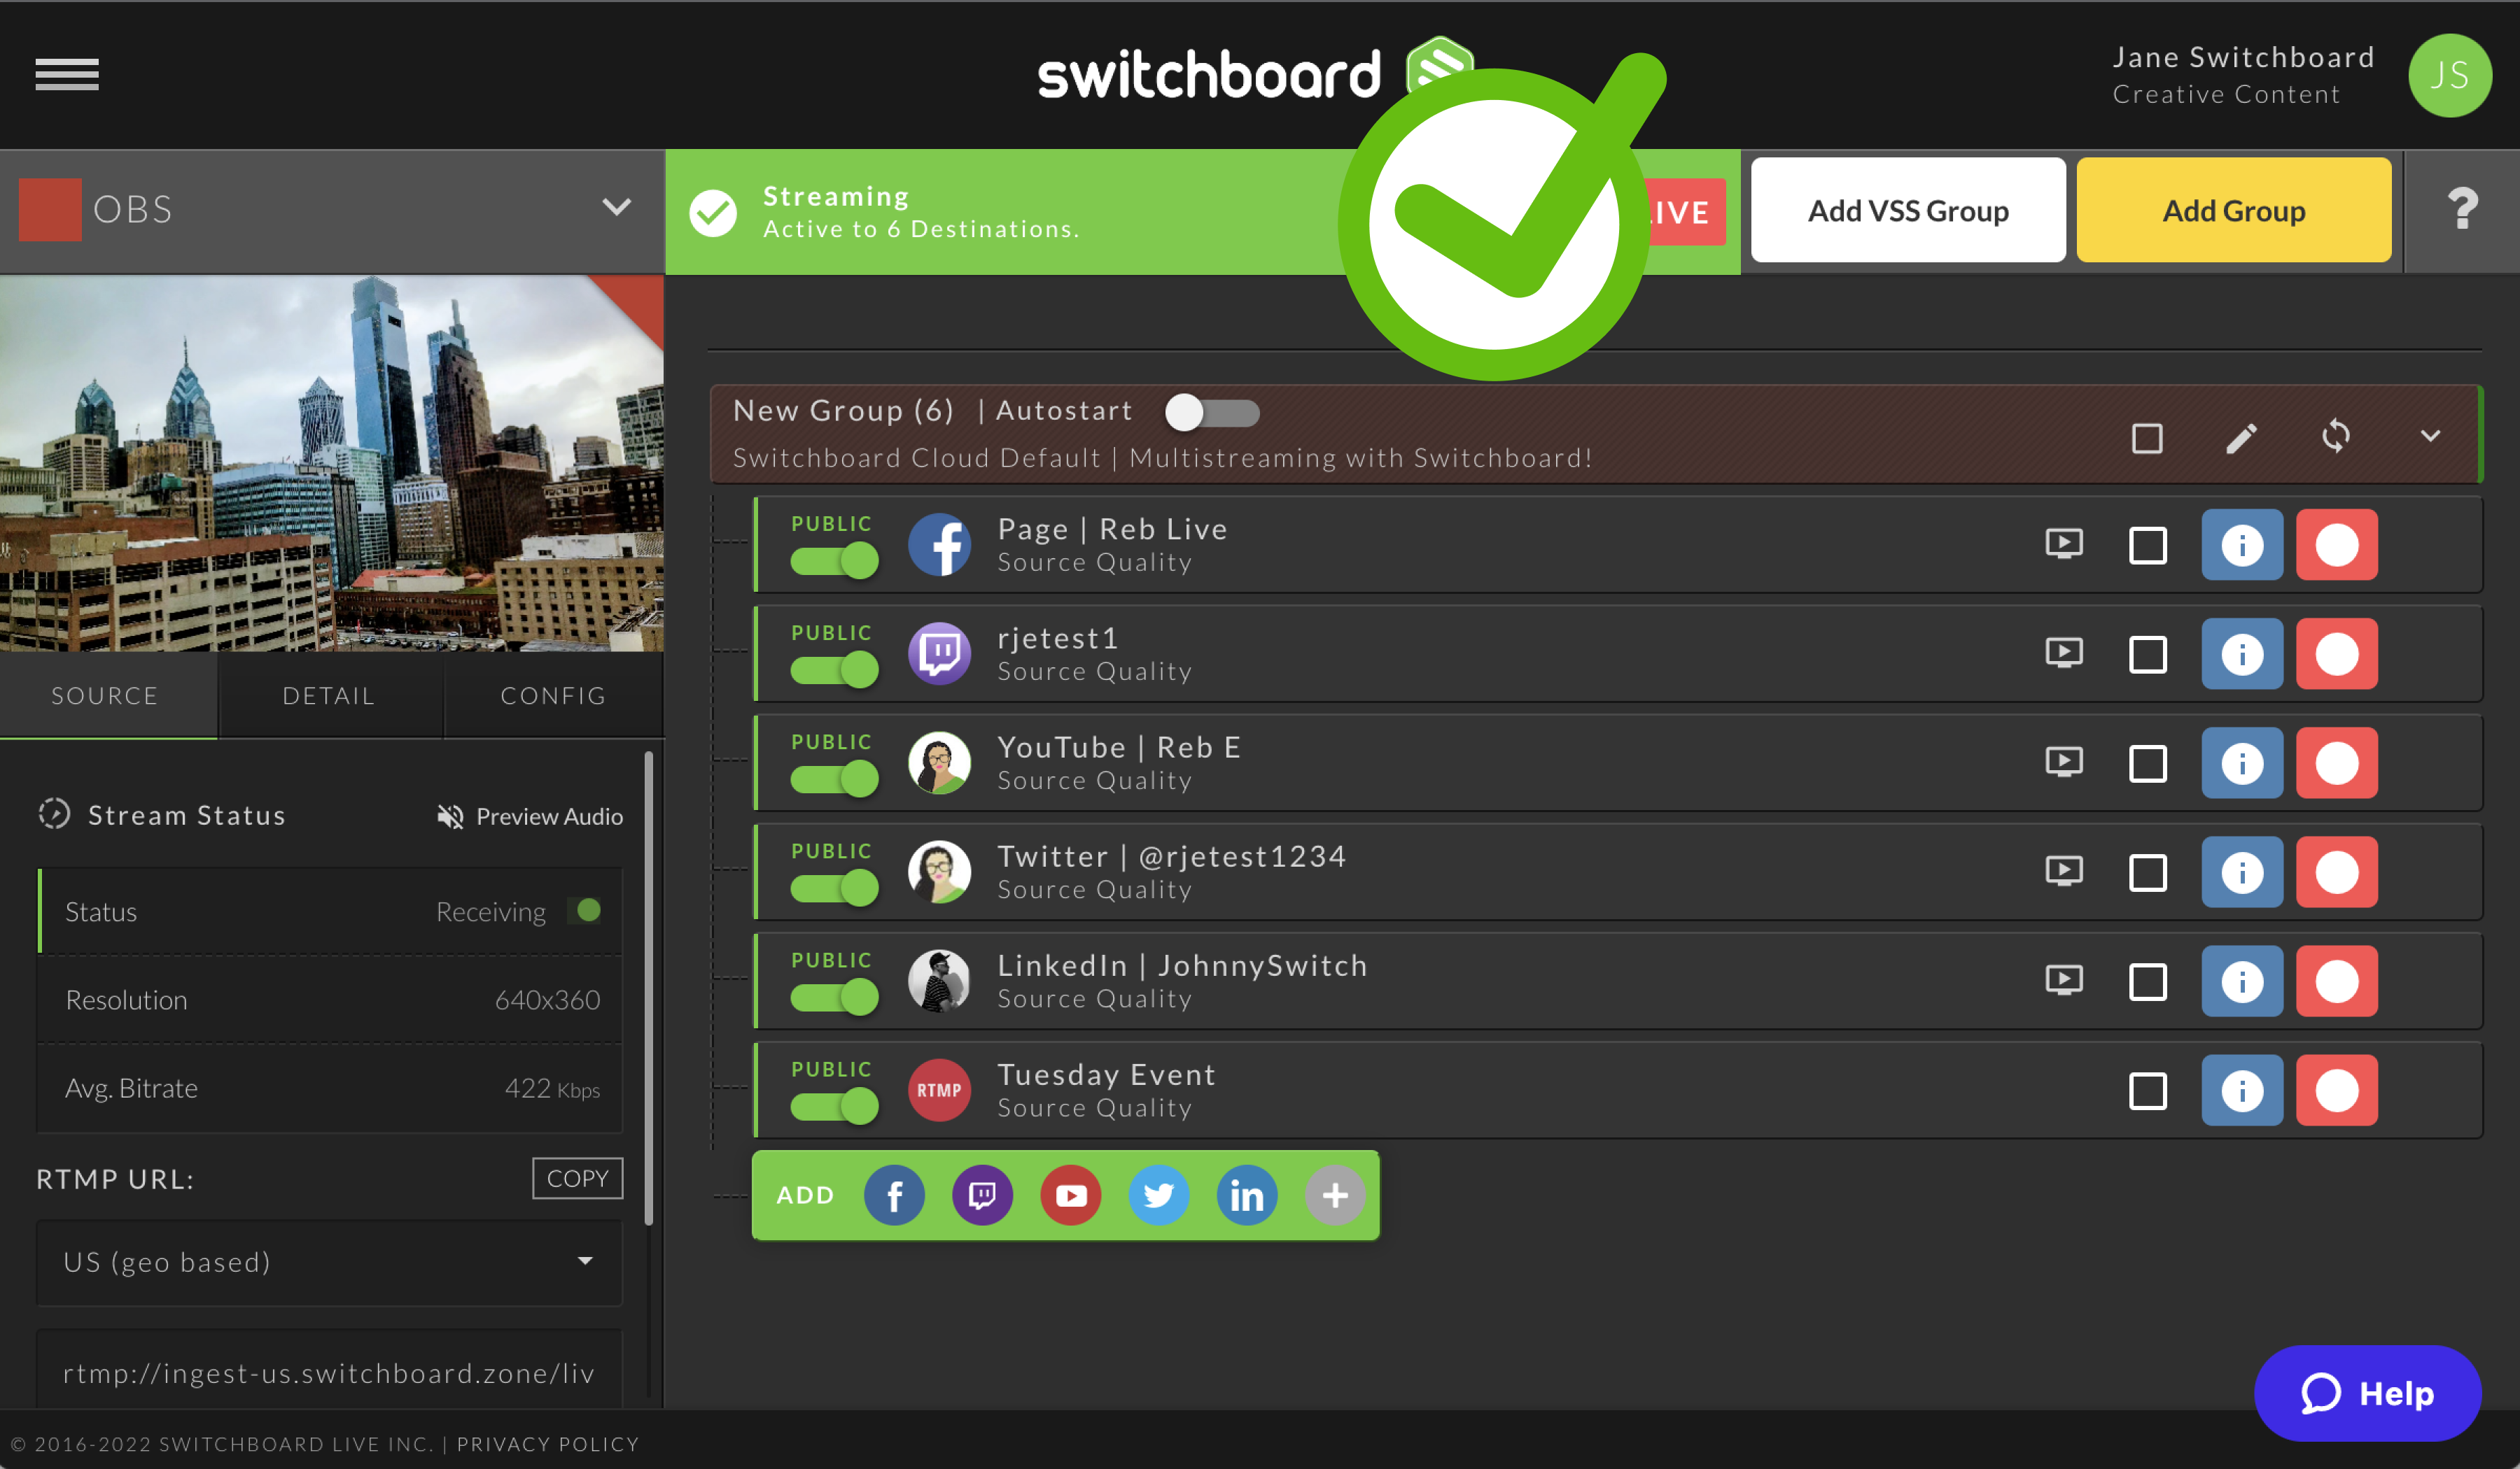Image resolution: width=2520 pixels, height=1469 pixels.
Task: Open info for YouTube | Reb E
Action: (2242, 762)
